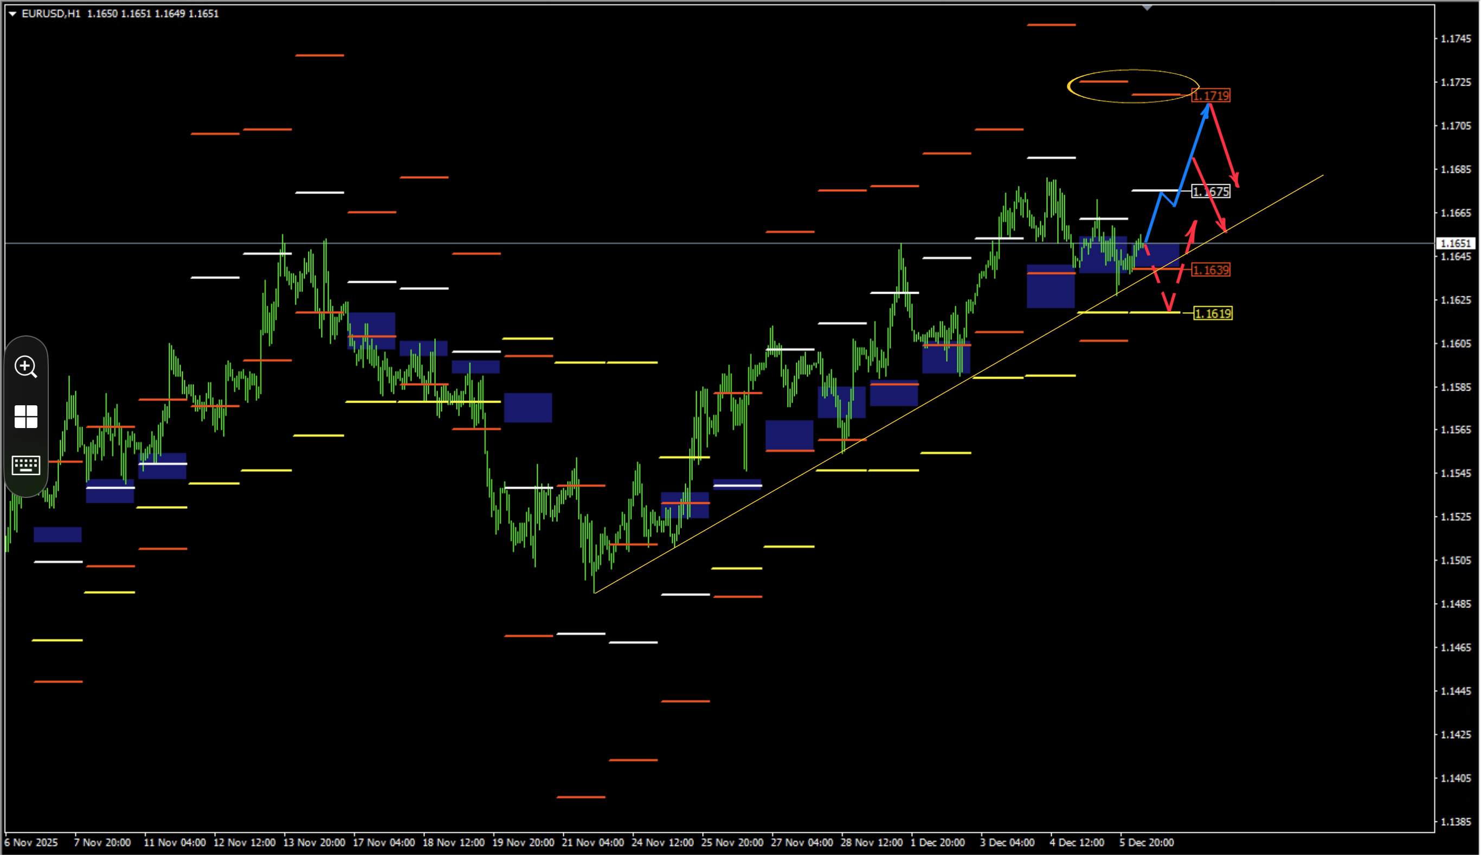Click the 1.1619 yellow price label
Viewport: 1481px width, 855px height.
click(x=1213, y=313)
